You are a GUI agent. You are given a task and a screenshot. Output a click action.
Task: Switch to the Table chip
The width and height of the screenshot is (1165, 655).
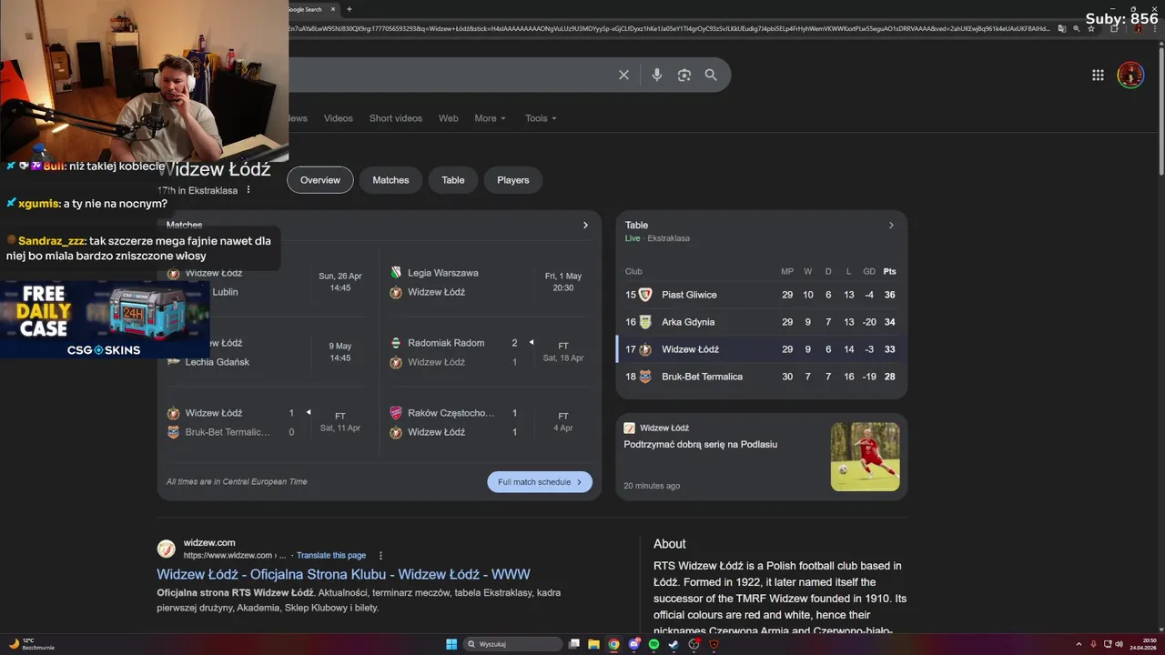pos(453,180)
